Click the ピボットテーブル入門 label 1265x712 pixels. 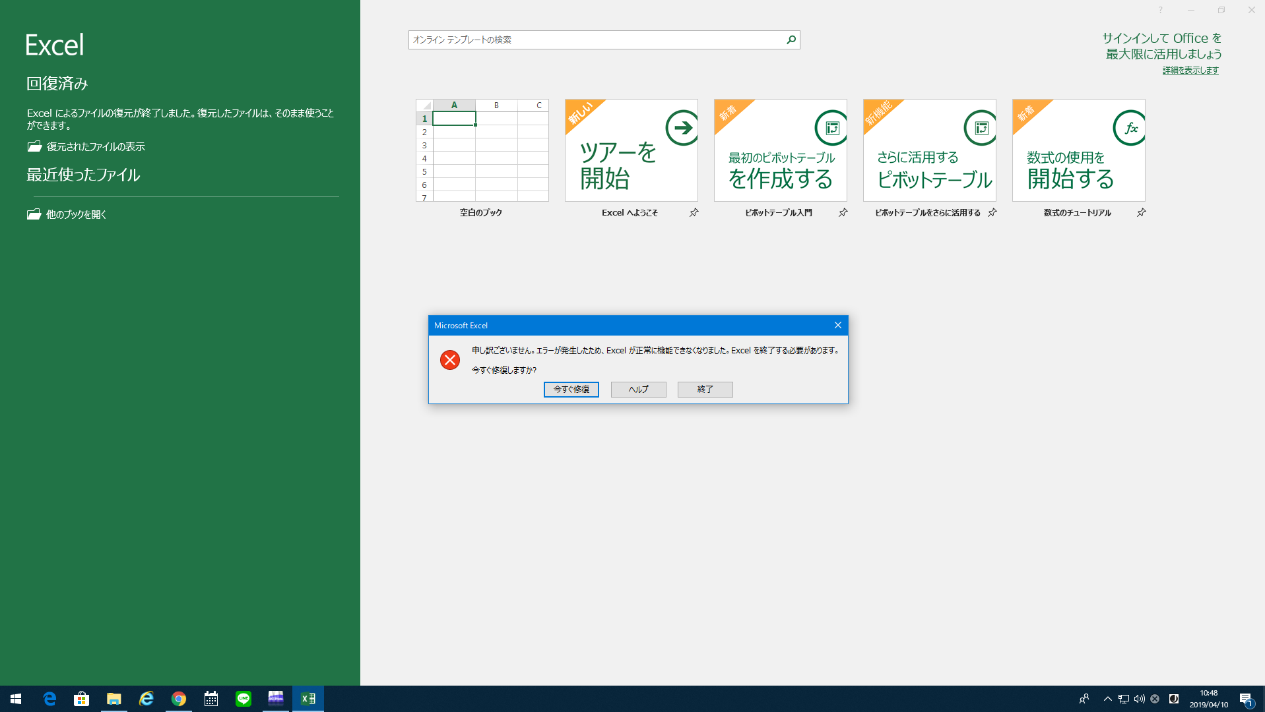tap(779, 212)
